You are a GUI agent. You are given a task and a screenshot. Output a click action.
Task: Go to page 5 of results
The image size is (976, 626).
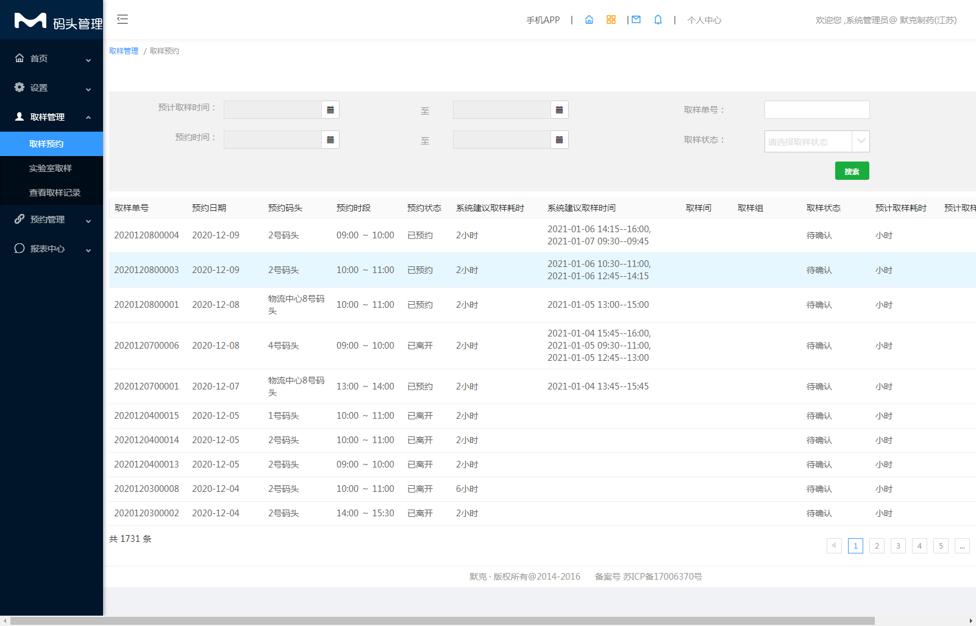(x=941, y=546)
